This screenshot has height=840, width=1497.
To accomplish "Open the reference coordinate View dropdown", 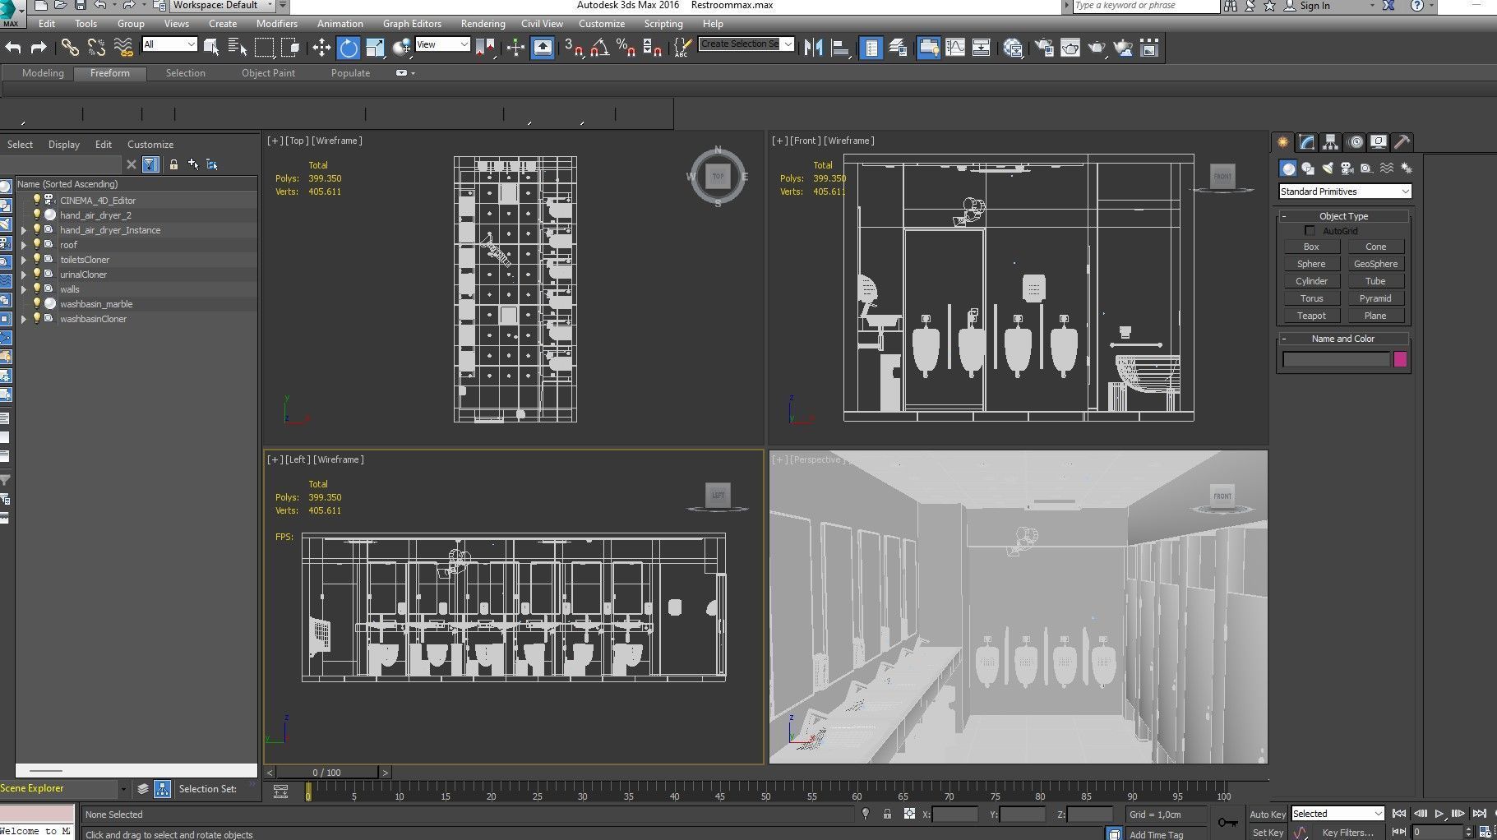I will coord(442,44).
